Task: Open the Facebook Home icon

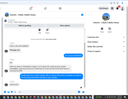Action: (31, 8)
